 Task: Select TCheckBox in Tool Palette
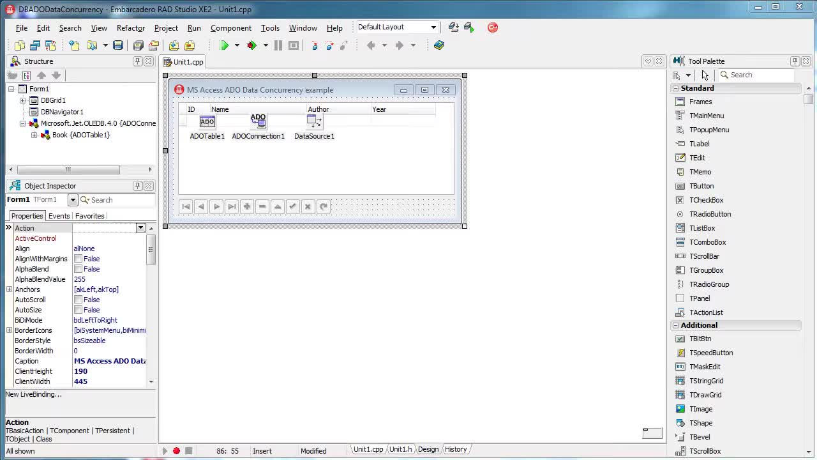tap(706, 200)
